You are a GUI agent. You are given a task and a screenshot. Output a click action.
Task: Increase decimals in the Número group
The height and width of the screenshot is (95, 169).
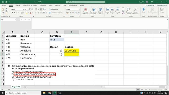[76, 13]
